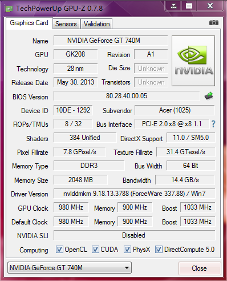The height and width of the screenshot is (281, 227).
Task: Click the BIOS Version label
Action: click(x=30, y=97)
